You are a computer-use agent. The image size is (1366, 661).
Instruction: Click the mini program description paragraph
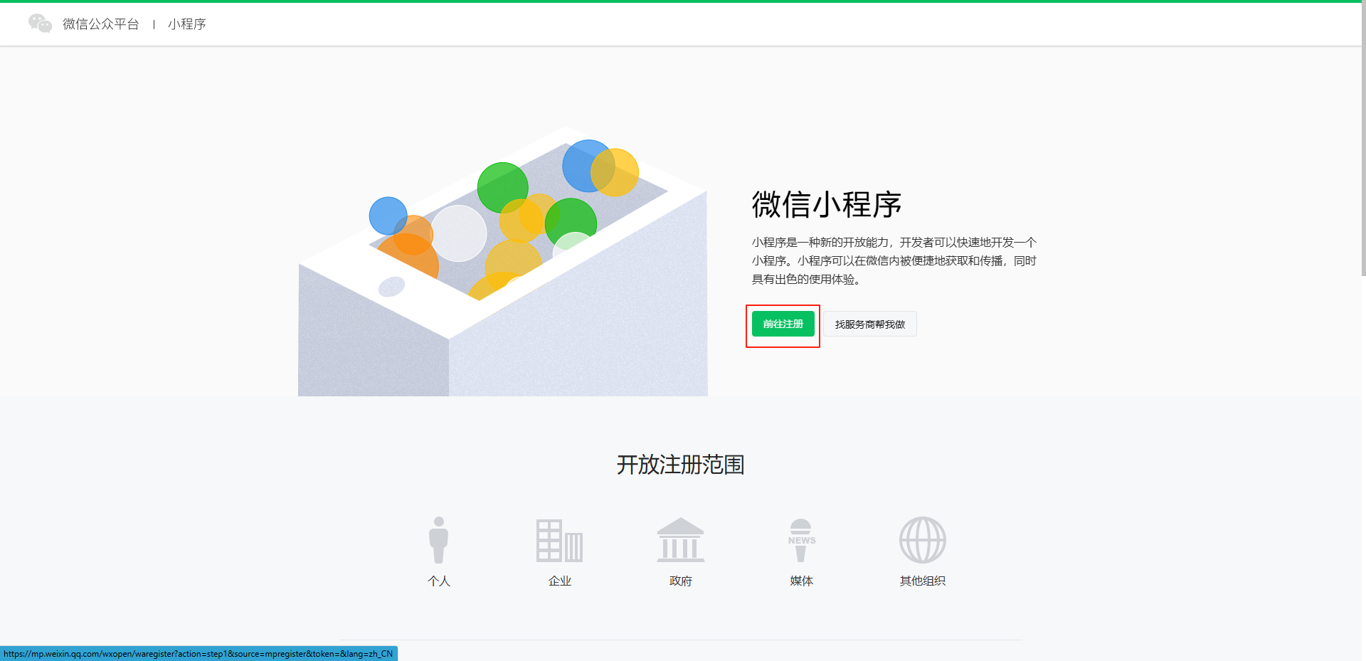(x=894, y=260)
